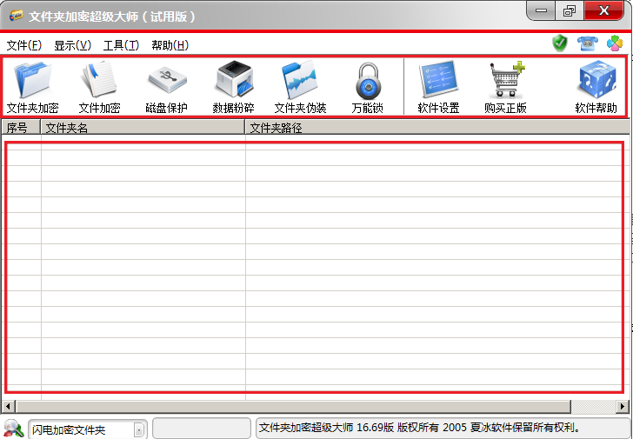
Task: Click the horizontal scrollbar right arrow
Action: tap(623, 406)
